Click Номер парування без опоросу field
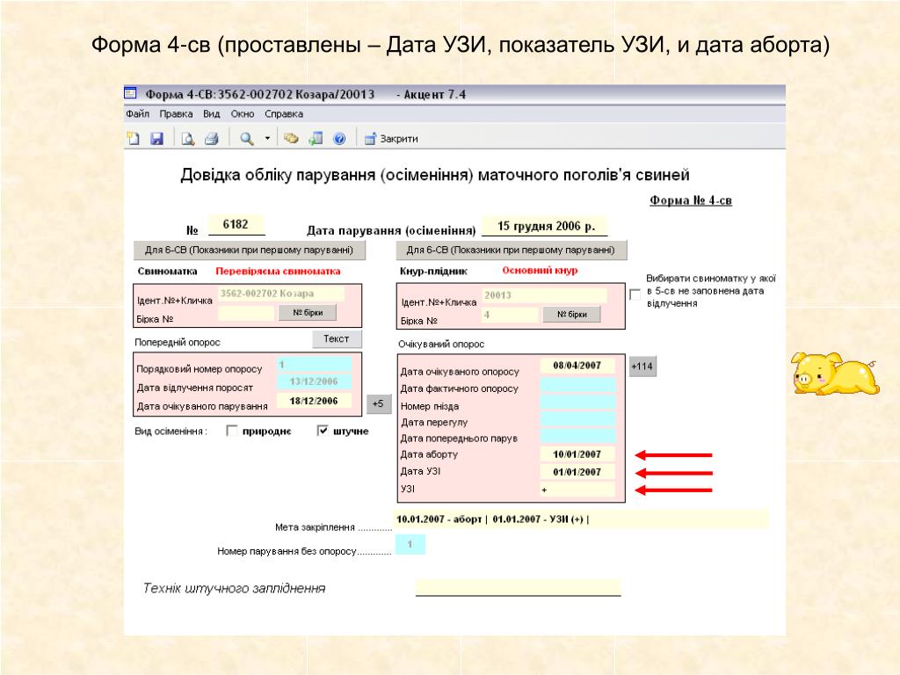 pyautogui.click(x=410, y=544)
